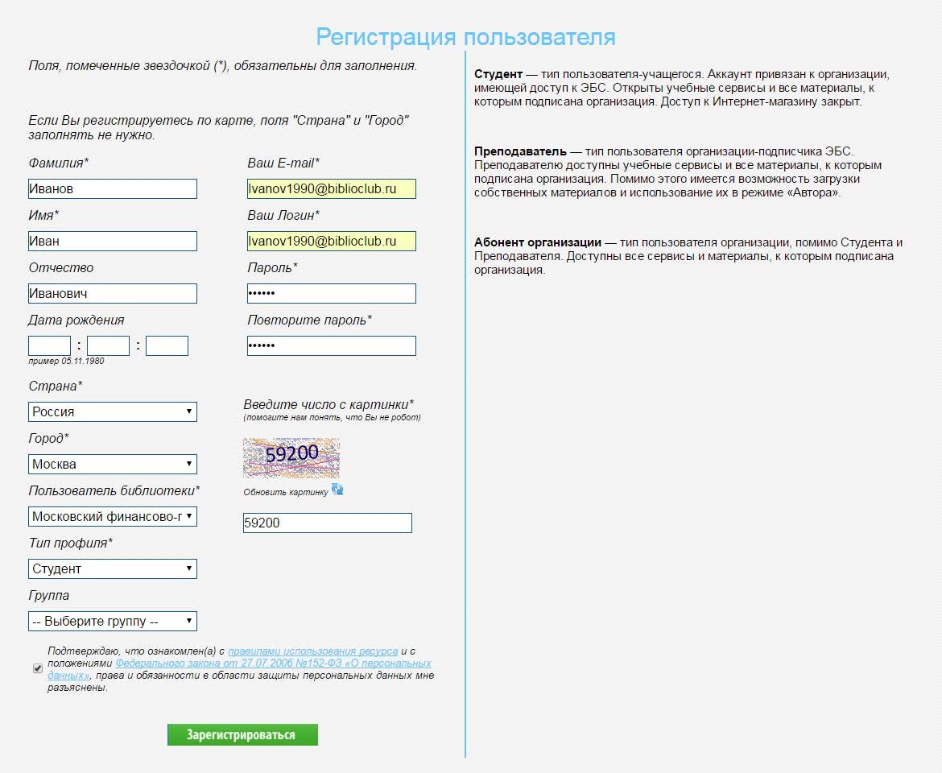Click the Имя field containing Иван
Image resolution: width=942 pixels, height=773 pixels.
[113, 241]
